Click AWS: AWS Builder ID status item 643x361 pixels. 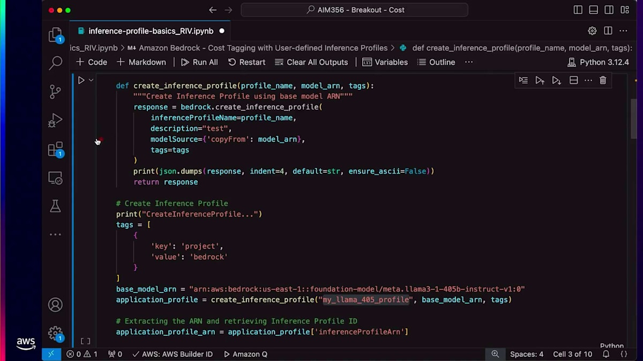click(x=173, y=354)
